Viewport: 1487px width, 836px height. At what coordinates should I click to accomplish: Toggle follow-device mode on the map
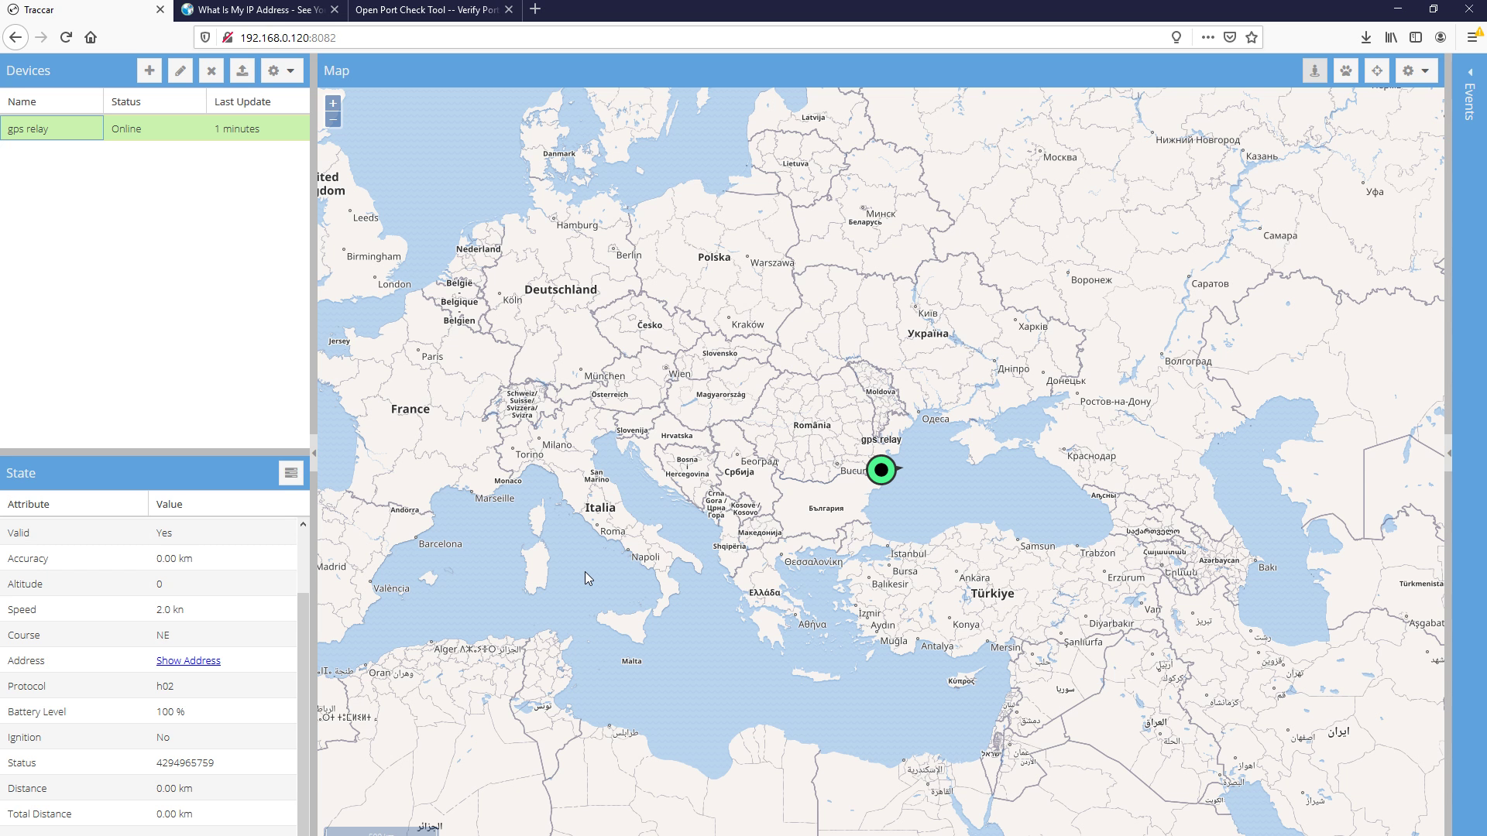(1315, 70)
